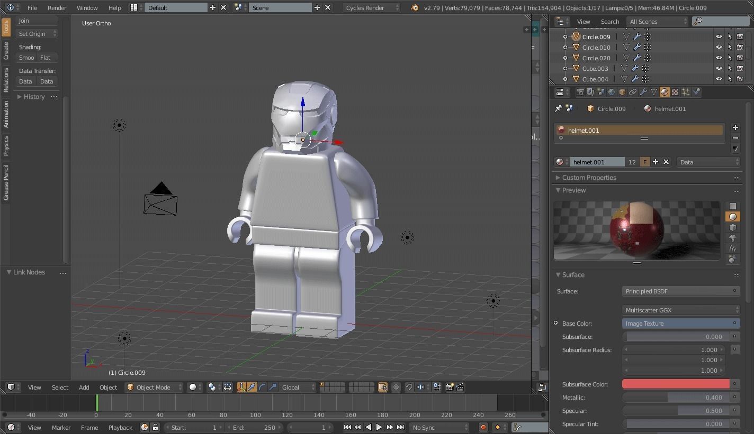Open the Subsurface Color red swatch
The height and width of the screenshot is (434, 754).
pyautogui.click(x=676, y=384)
